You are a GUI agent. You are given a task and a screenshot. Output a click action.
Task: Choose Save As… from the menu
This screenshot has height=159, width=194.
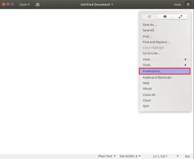pyautogui.click(x=165, y=25)
